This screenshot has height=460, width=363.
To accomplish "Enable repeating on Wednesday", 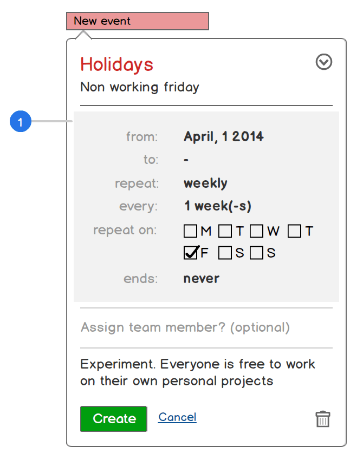I will click(257, 231).
